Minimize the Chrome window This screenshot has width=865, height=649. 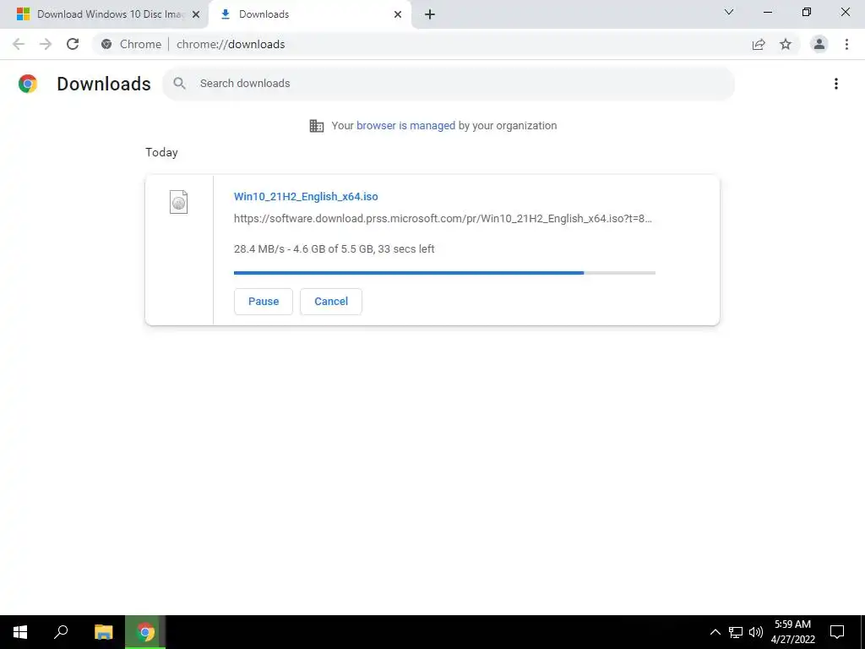(x=768, y=12)
